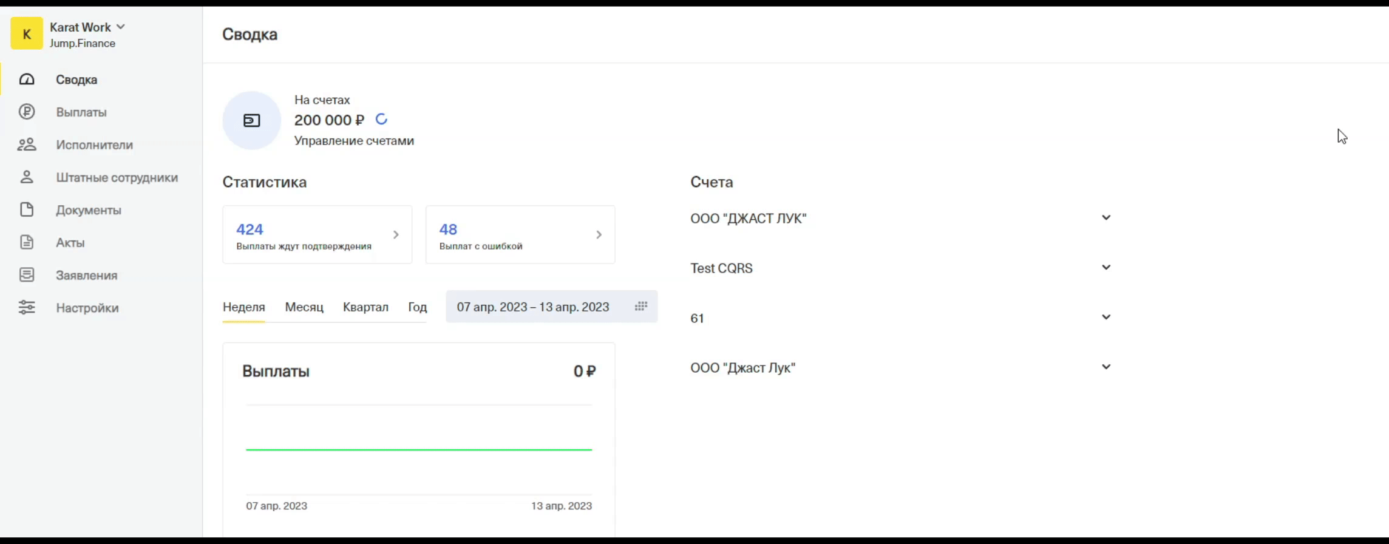Click the wallet icon near На счетах

point(252,120)
